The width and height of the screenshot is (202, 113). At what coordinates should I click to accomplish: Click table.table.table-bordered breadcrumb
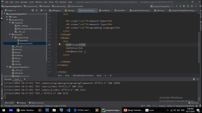83,76
